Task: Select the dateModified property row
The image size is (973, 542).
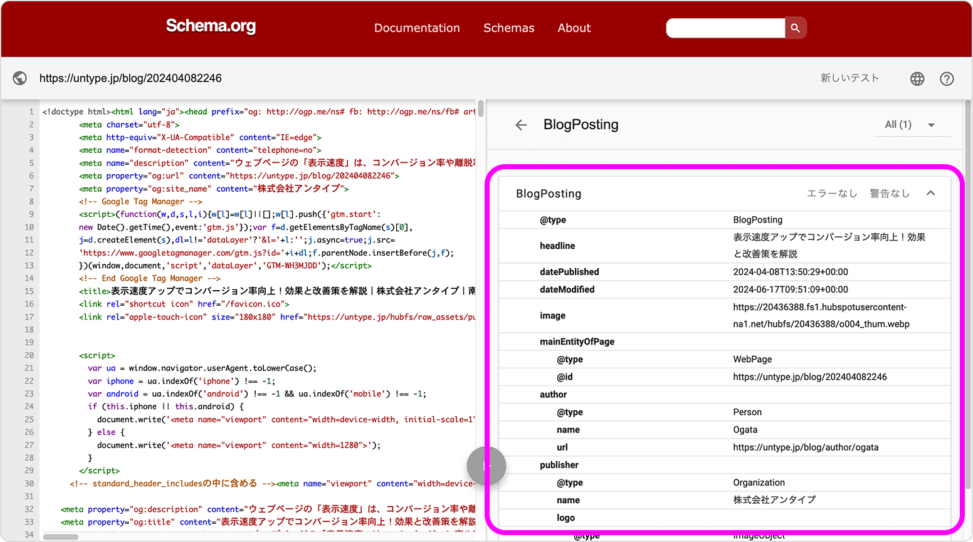Action: (x=725, y=289)
